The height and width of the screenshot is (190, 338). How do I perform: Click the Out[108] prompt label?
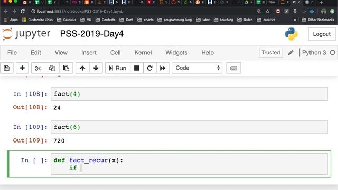pos(30,107)
